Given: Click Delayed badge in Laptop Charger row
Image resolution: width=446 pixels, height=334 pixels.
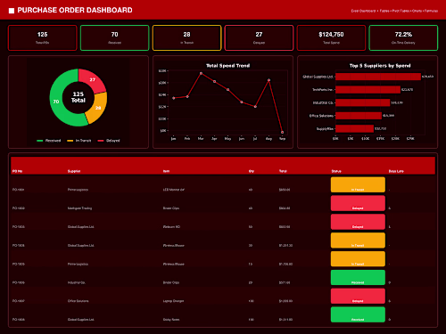Looking at the screenshot, I should [358, 296].
